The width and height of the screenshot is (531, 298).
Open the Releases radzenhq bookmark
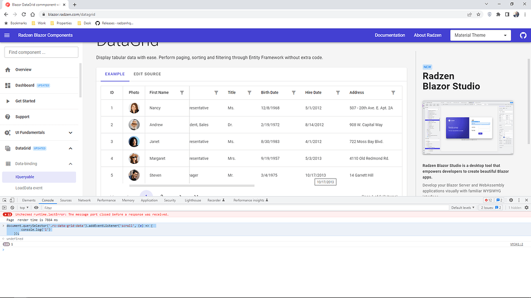click(114, 24)
